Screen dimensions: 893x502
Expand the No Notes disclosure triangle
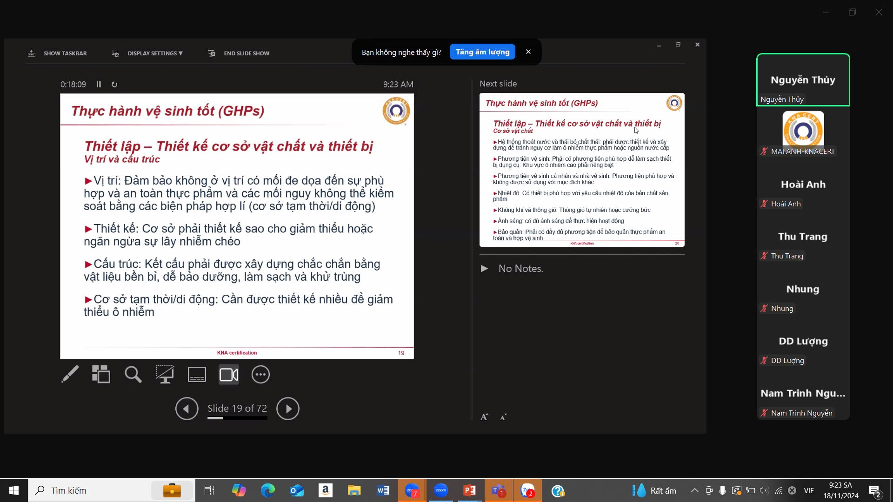(x=484, y=268)
